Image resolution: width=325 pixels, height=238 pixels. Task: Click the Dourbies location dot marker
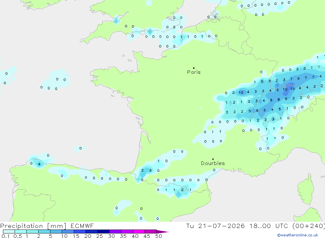[213, 159]
